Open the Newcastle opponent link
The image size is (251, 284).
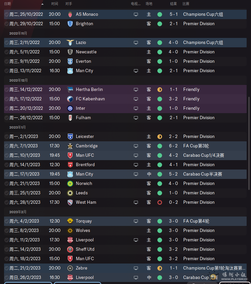point(86,52)
